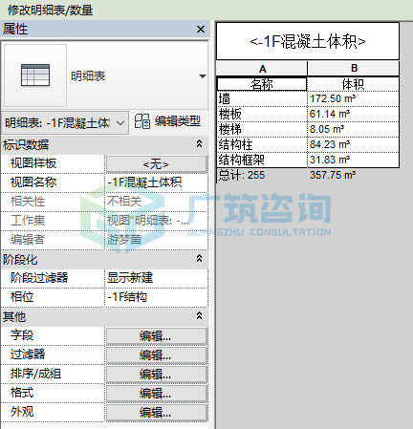Select the 阶段过滤器 value 显示新建

click(x=156, y=278)
